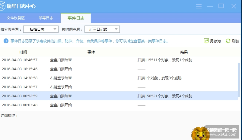Screen dimensions: 242x140
Task: Click 右键查杀结束 event cell
Action: pyautogui.click(x=61, y=78)
